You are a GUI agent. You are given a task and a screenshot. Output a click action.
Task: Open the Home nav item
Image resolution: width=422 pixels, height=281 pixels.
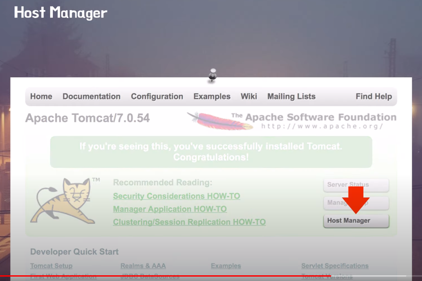pos(41,96)
